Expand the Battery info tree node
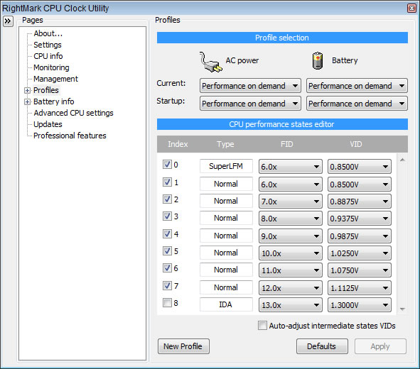Screen dimensions: 420x369 (27, 102)
